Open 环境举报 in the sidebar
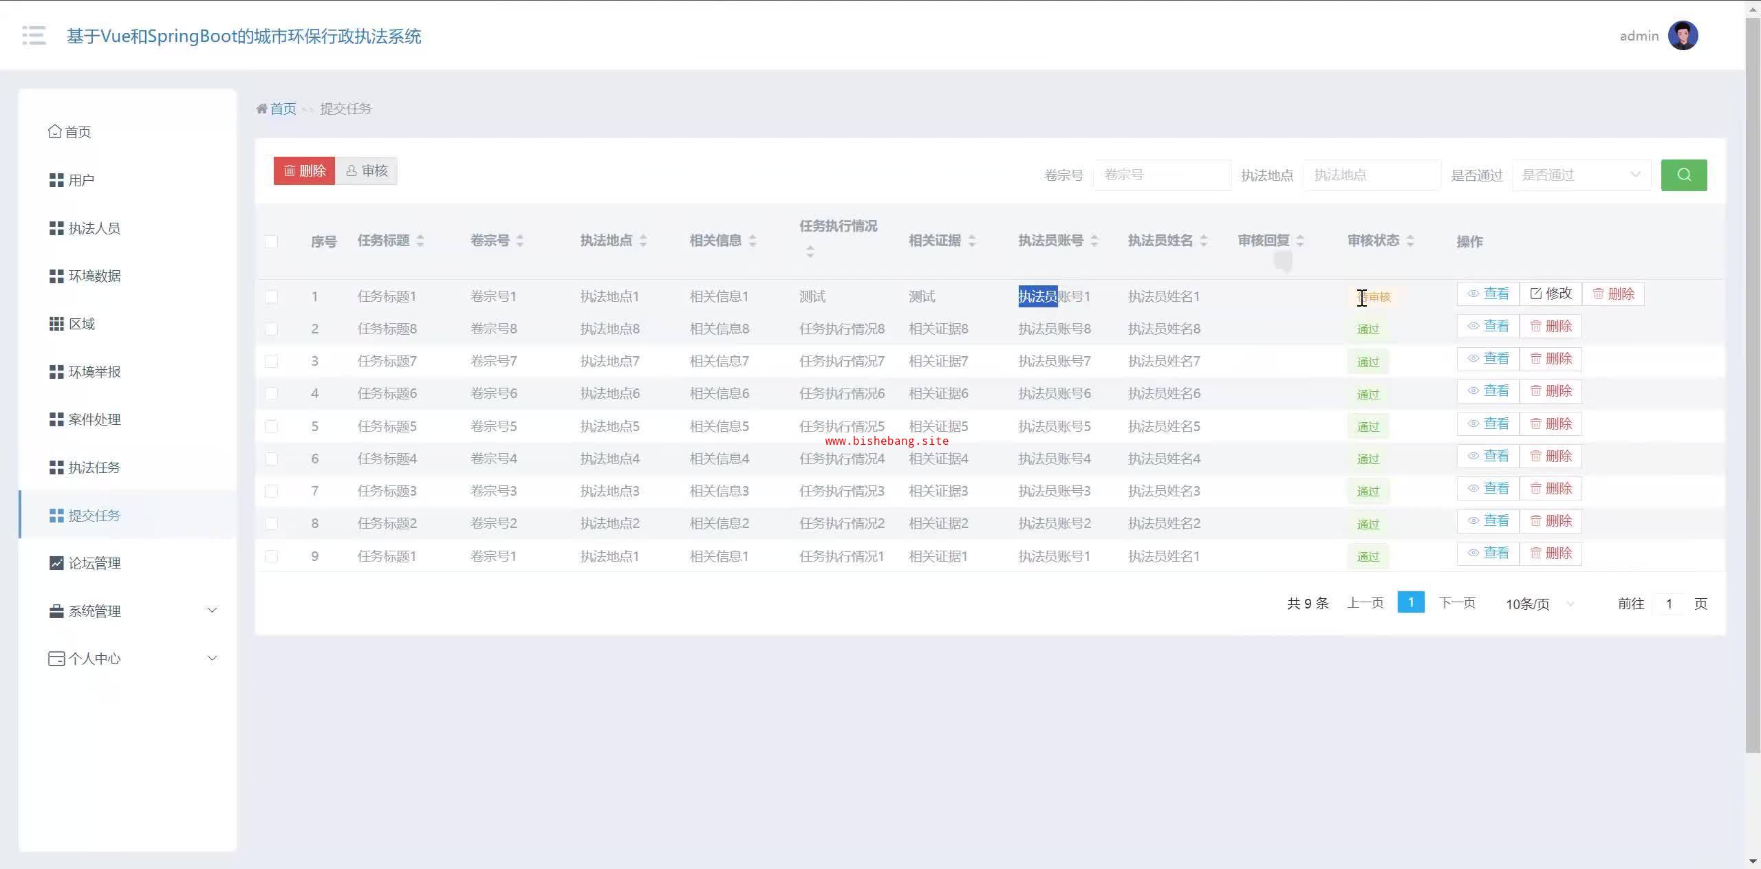 (94, 372)
